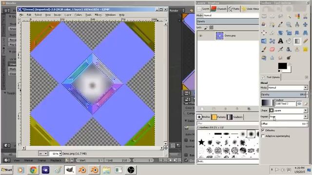Select the Bucket Fill tool
Screen dimensions: 312x175
pos(289,41)
